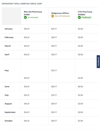Click the green checkmark icon beside Preferred
100x130 pixels.
(79, 17)
